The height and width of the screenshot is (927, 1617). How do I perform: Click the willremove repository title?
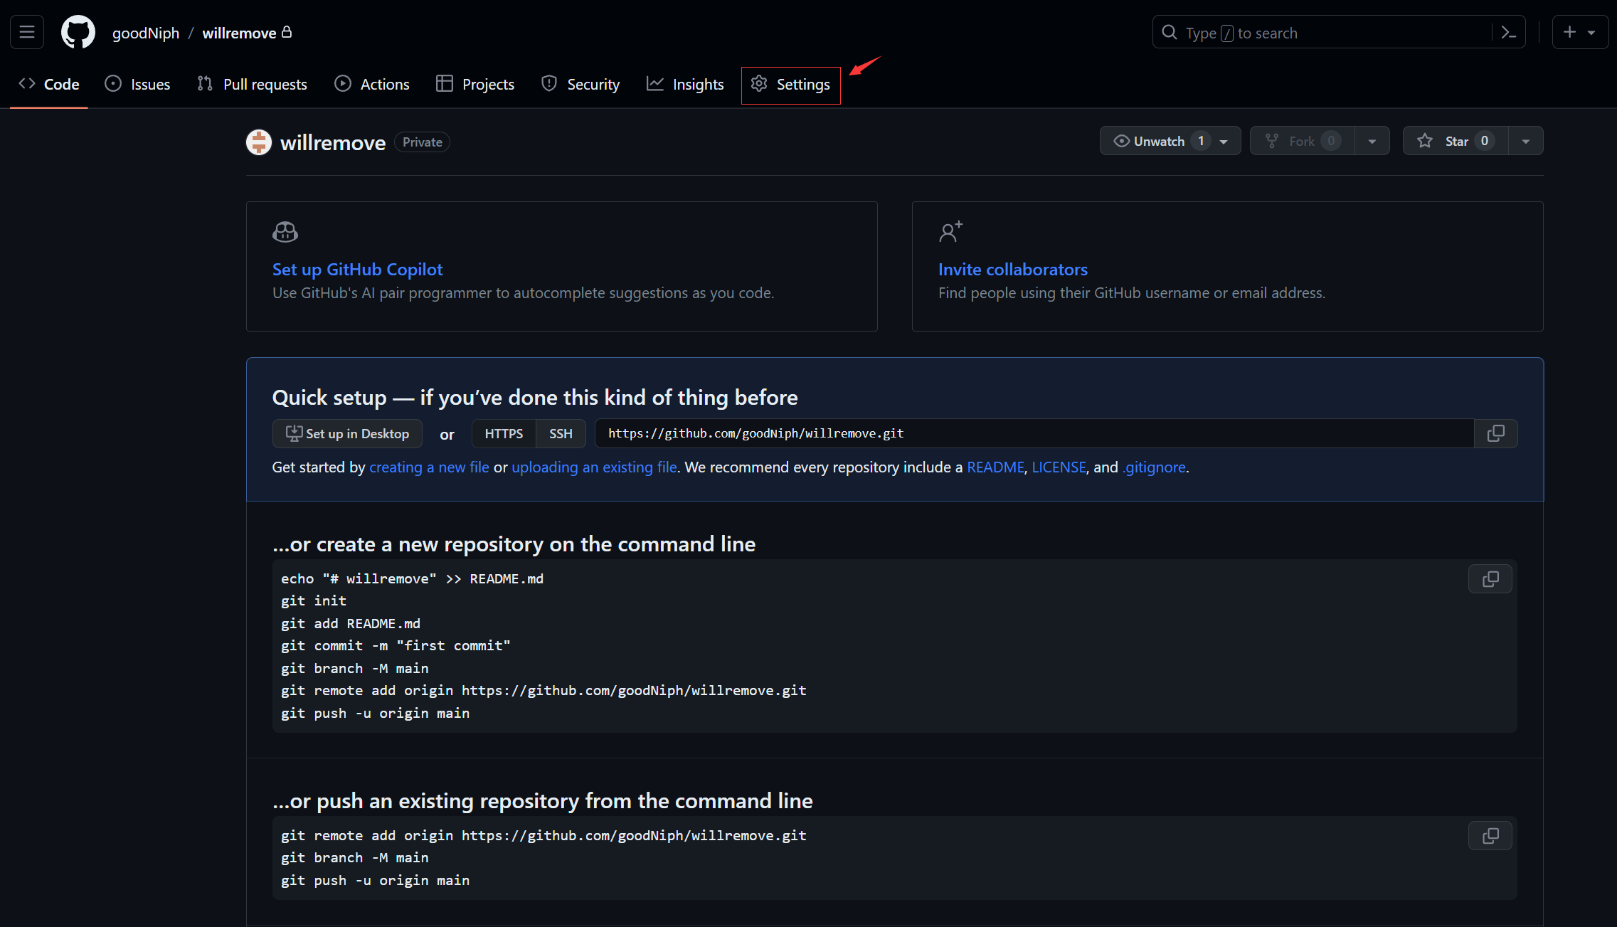tap(333, 143)
